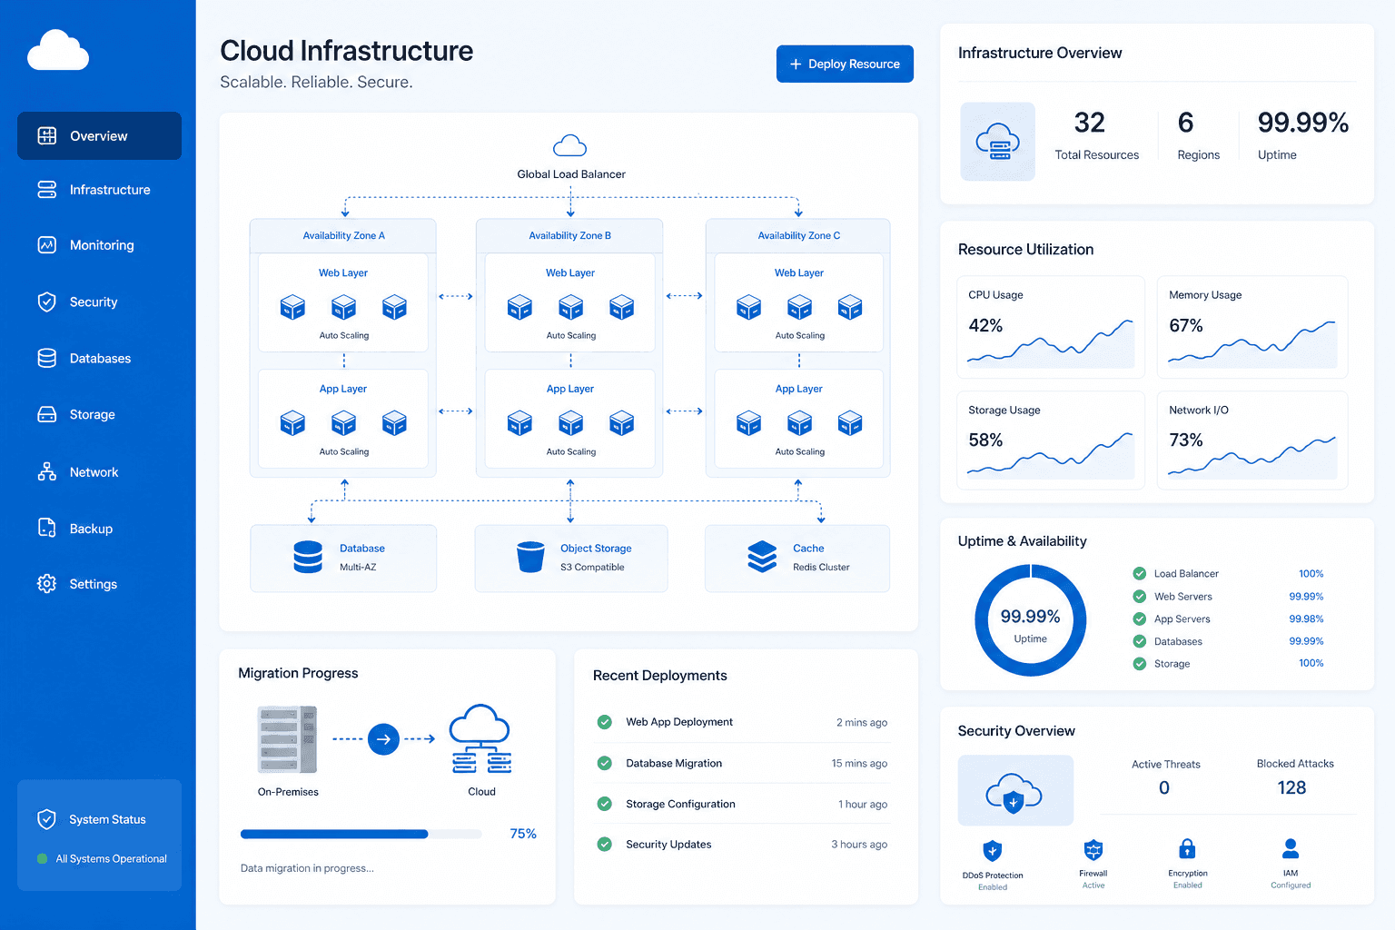1395x930 pixels.
Task: Click the Cloud servers icon in Migration Progress
Action: (x=480, y=739)
